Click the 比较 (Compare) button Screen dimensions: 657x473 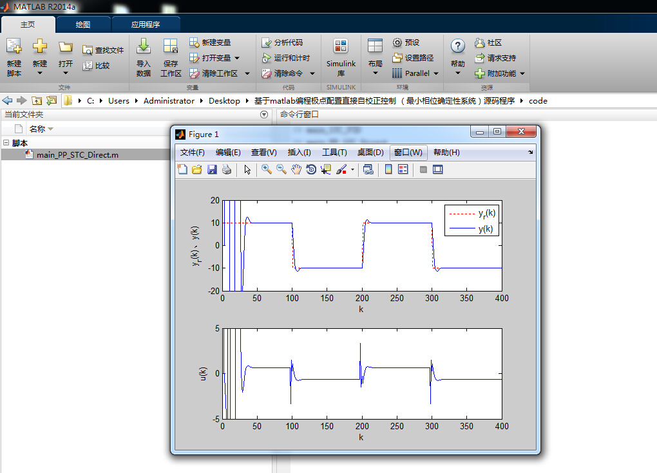[x=96, y=66]
